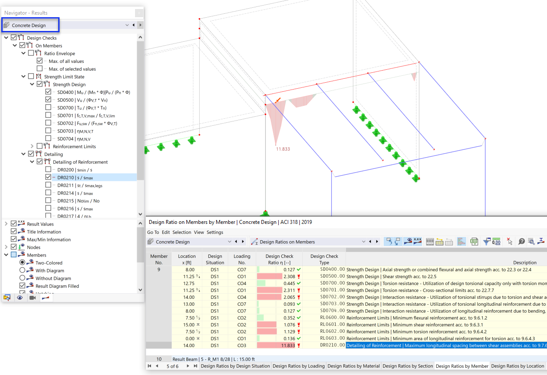Click previous arrow beside navigator Concrete Design dropdown

pos(134,25)
